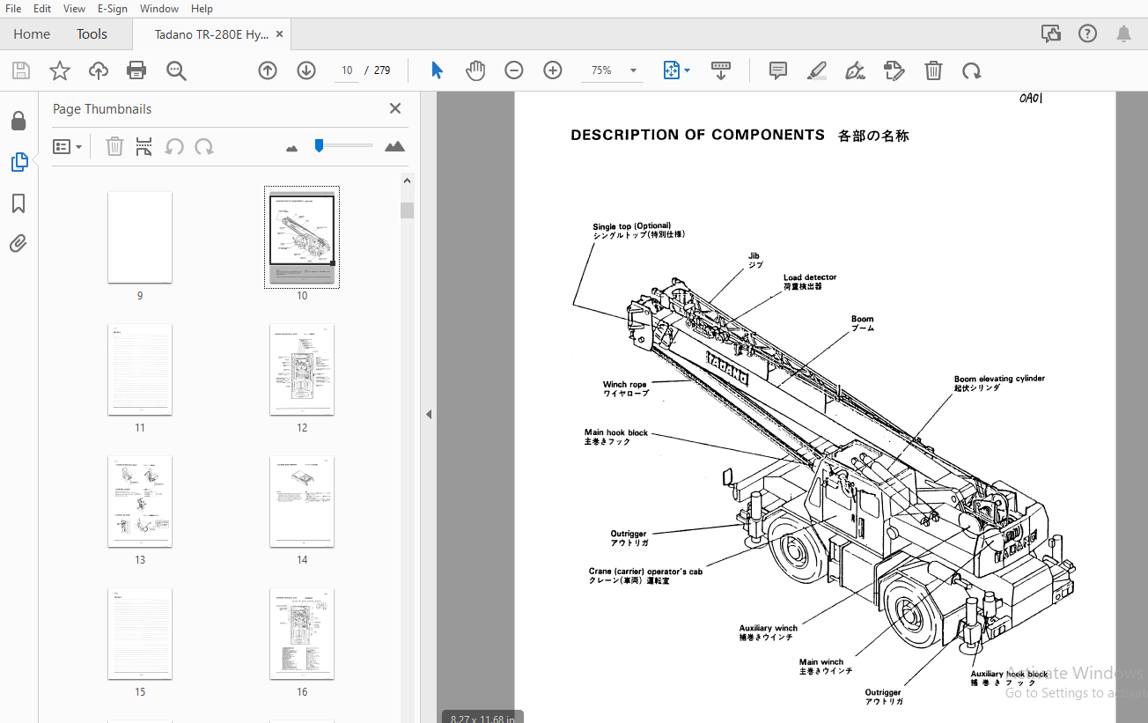This screenshot has height=723, width=1148.
Task: Open the share review icon
Action: point(1050,33)
